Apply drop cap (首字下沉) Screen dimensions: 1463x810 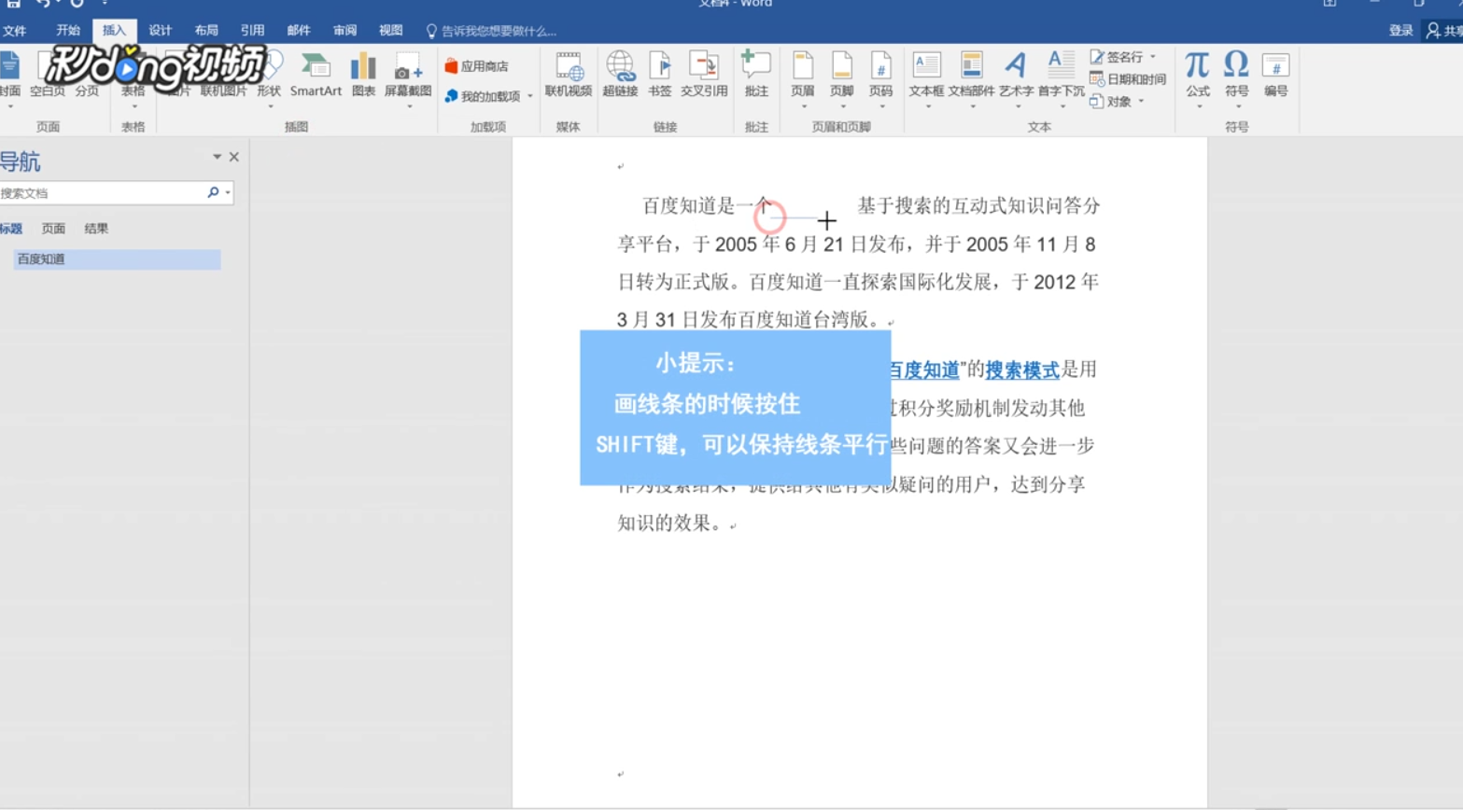(x=1062, y=79)
